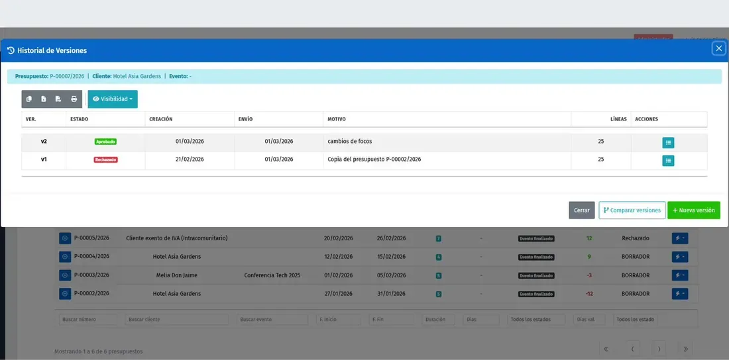Click the second gray toolbar icon (file export)

(44, 99)
